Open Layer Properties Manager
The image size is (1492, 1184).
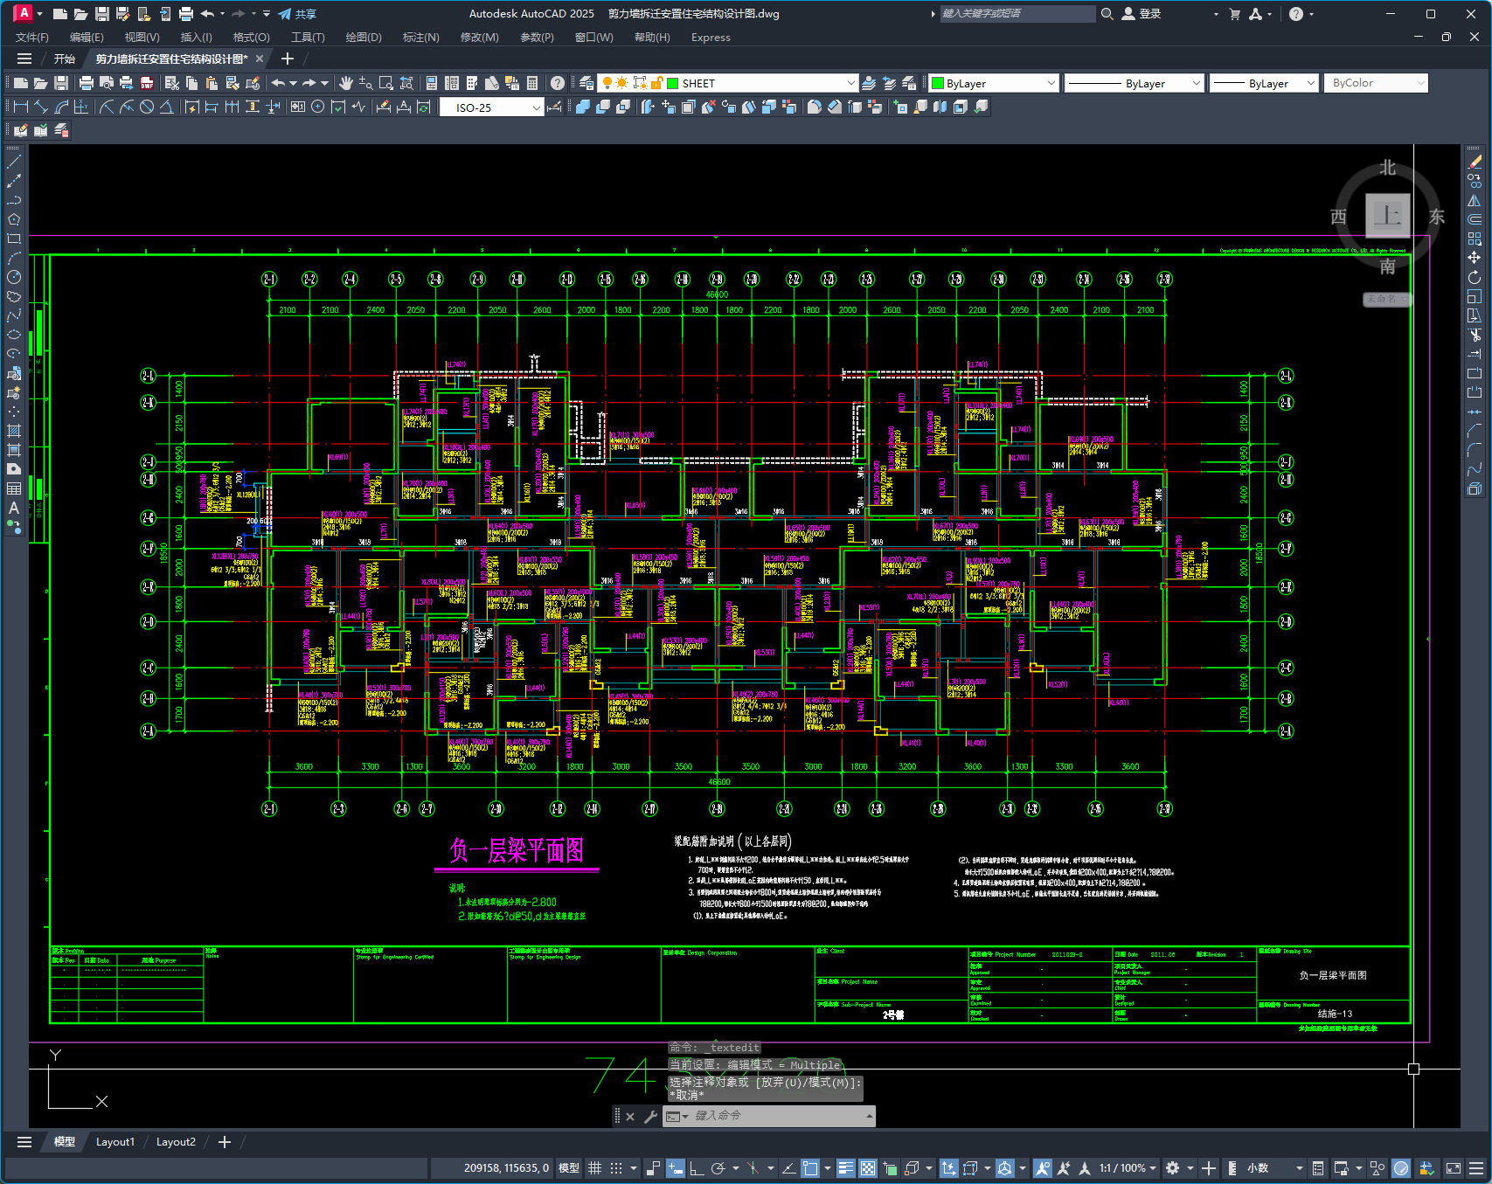[x=586, y=83]
